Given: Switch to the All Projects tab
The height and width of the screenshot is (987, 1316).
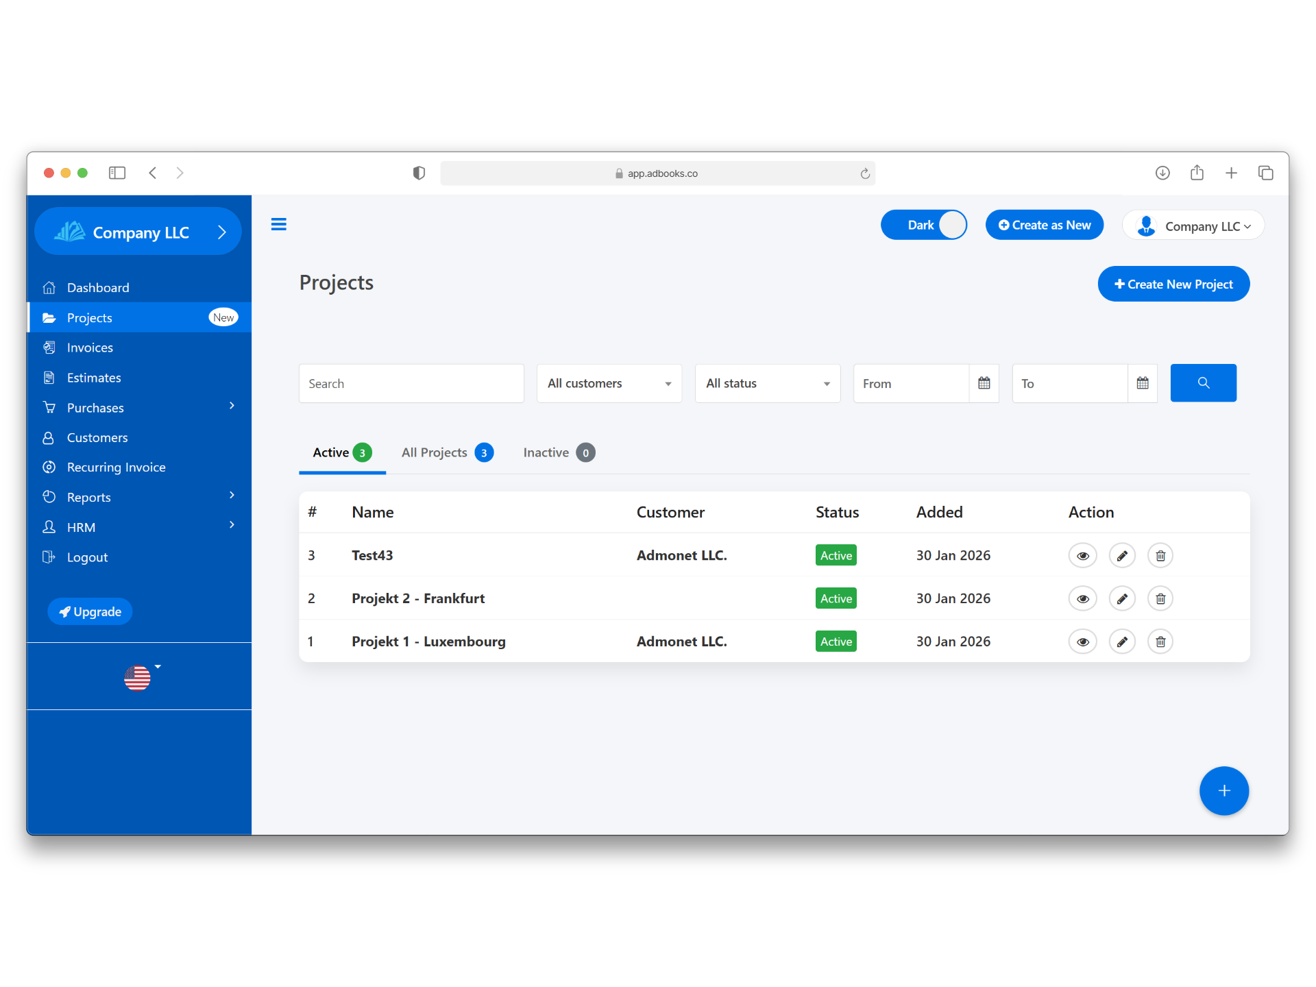Looking at the screenshot, I should pos(447,452).
